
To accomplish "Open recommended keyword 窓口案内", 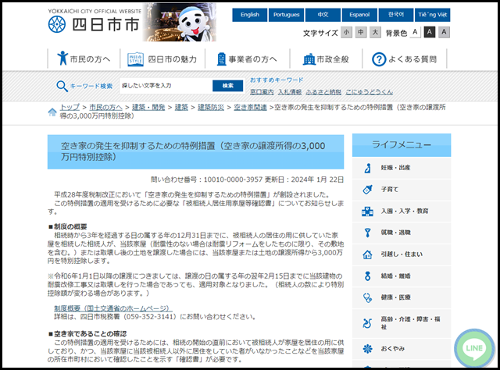I will pyautogui.click(x=262, y=92).
